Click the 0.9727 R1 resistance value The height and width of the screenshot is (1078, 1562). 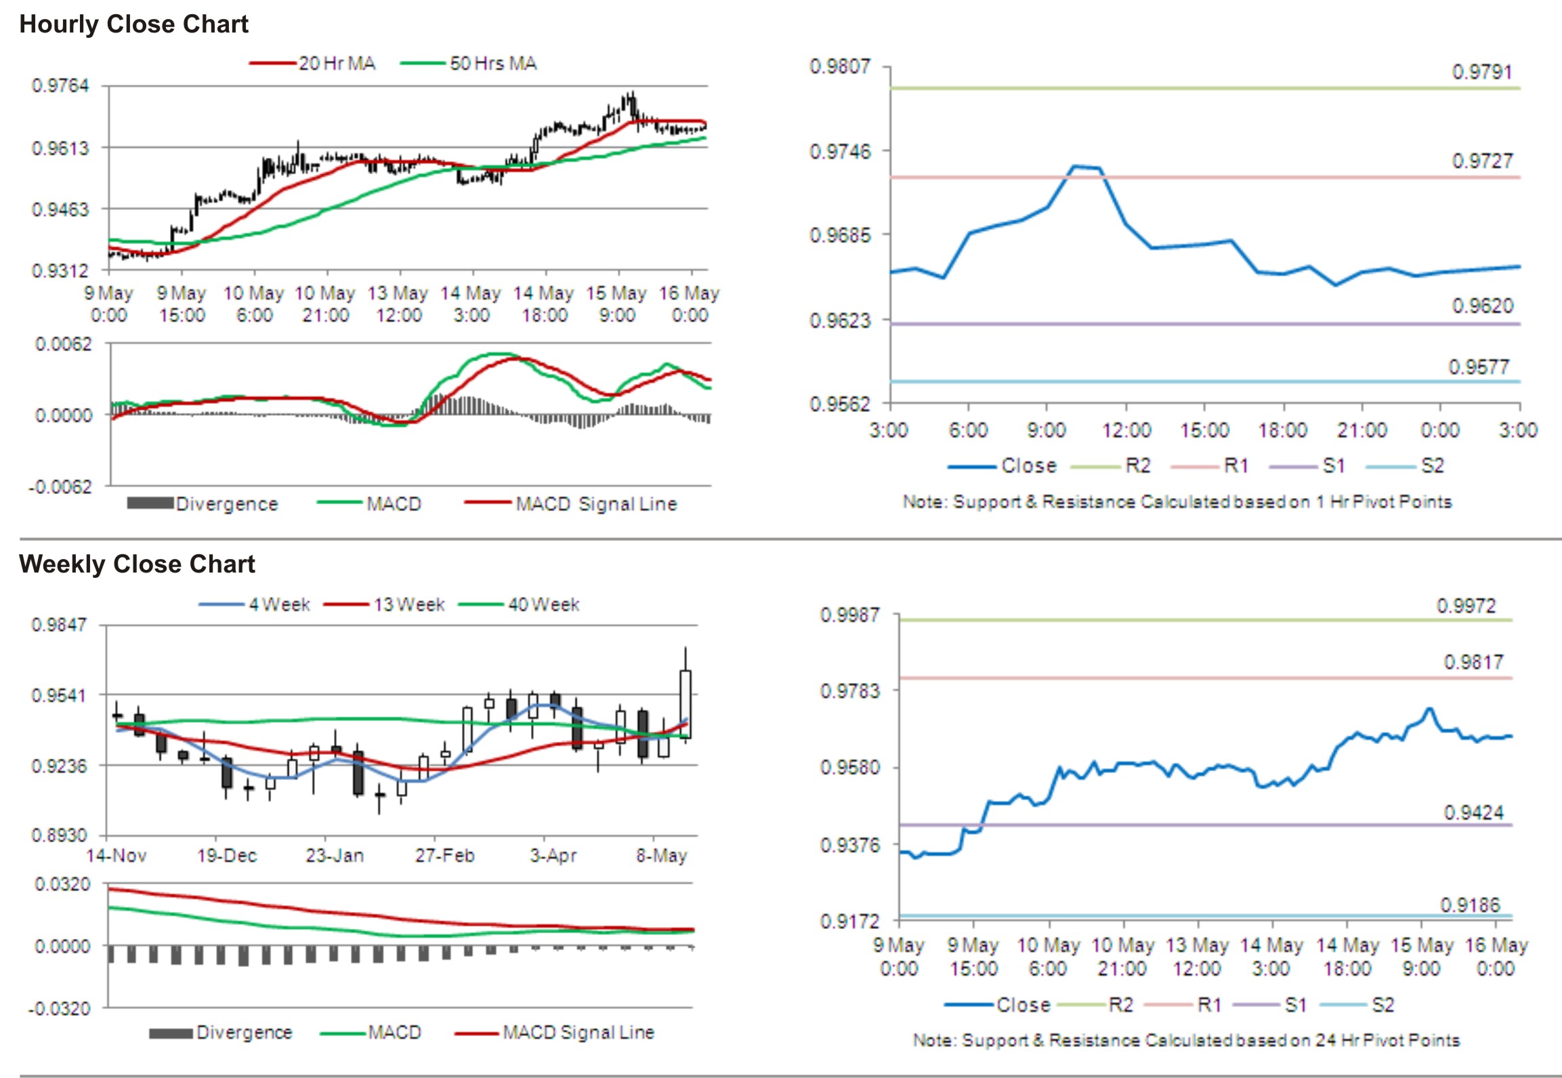1482,161
